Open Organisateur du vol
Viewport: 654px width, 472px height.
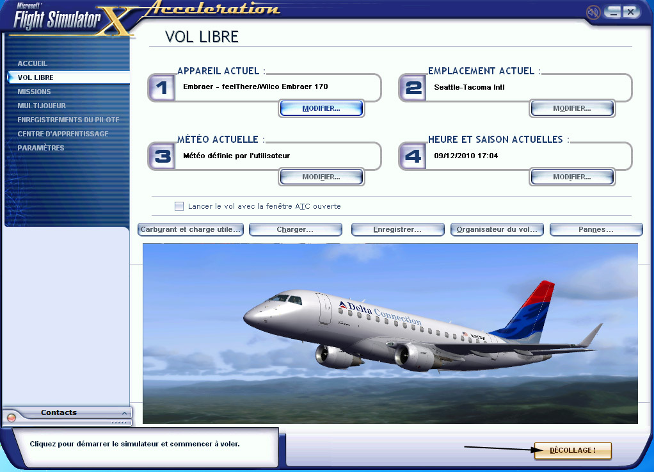pyautogui.click(x=497, y=229)
